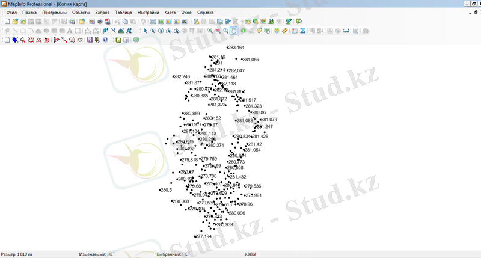Click the map point labeled 281,056

click(242, 60)
